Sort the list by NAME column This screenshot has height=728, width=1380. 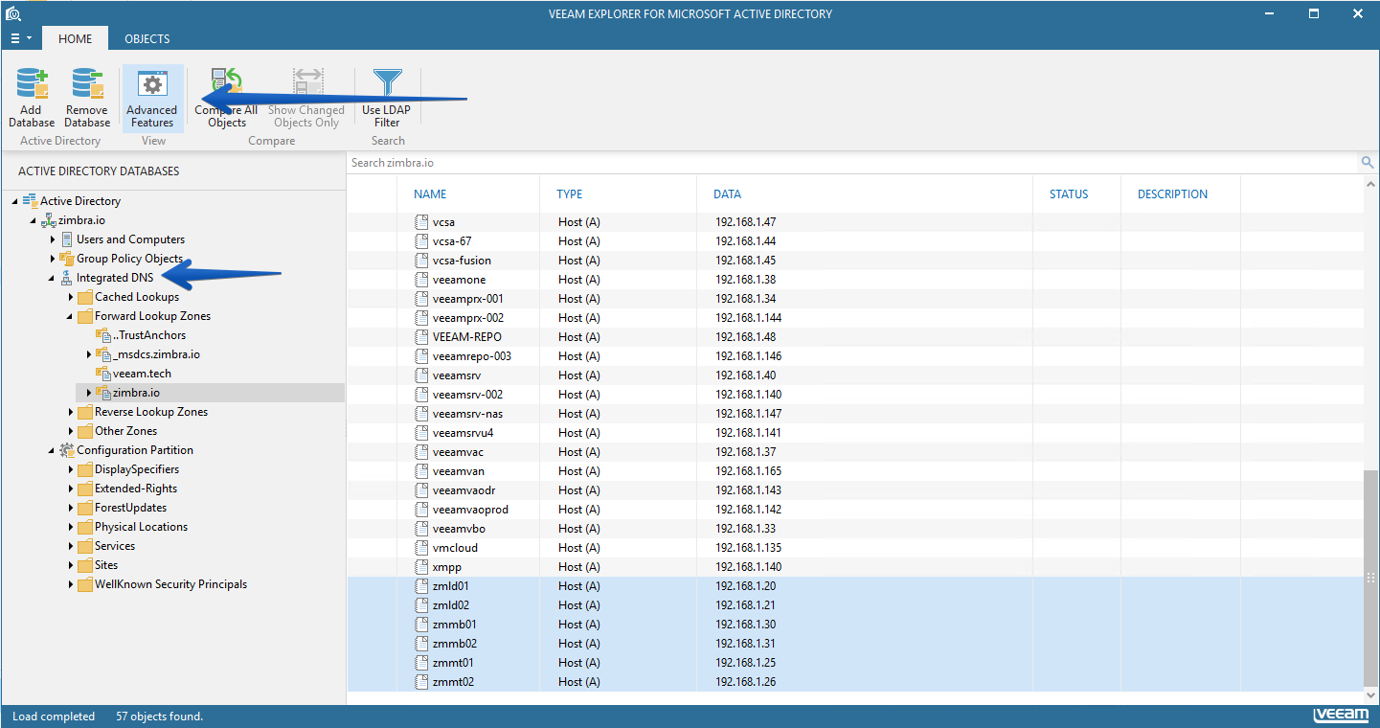(x=430, y=194)
